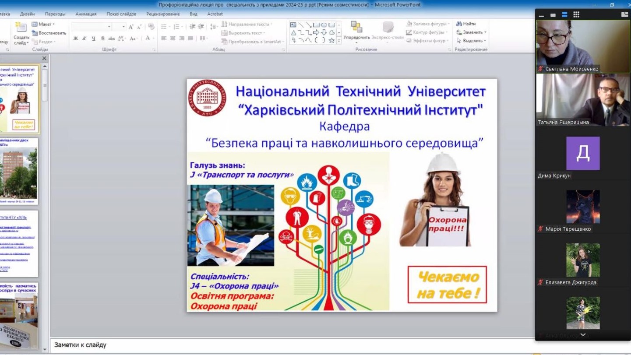Click the Восстановить button

pos(49,33)
